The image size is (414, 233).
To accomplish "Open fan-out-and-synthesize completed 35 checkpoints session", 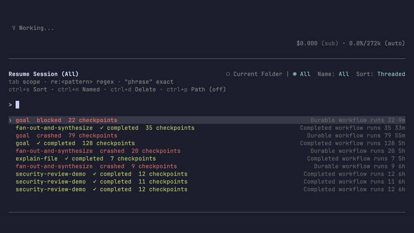I will tap(207, 128).
